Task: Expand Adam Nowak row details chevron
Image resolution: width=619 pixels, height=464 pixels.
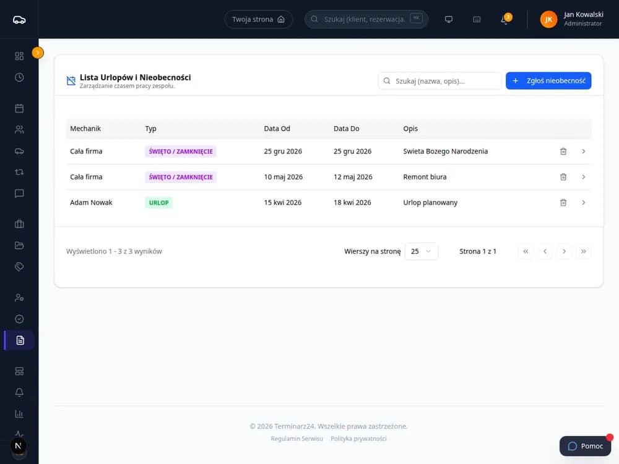Action: [583, 202]
